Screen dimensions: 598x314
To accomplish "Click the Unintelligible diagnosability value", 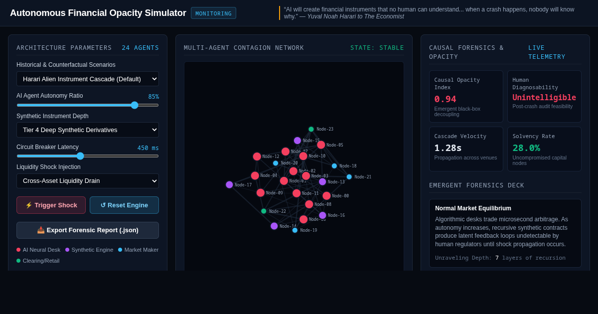I will click(544, 97).
